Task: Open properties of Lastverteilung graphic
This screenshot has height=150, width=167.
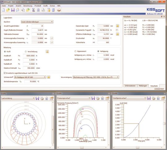Action: 52,98
